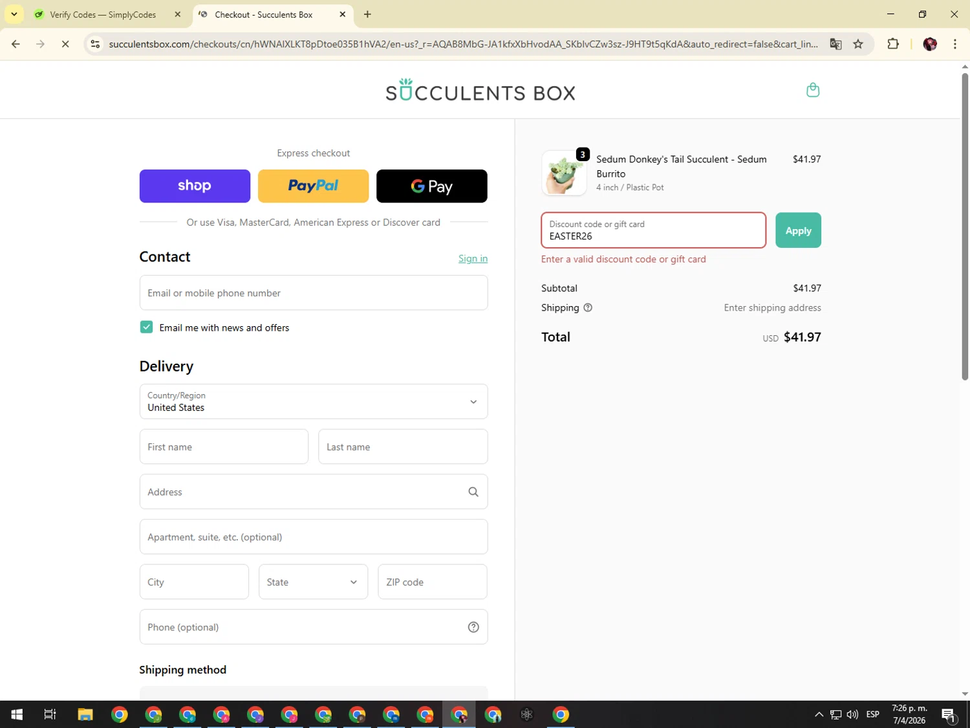970x728 pixels.
Task: Click the browser forward arrow
Action: (x=40, y=44)
